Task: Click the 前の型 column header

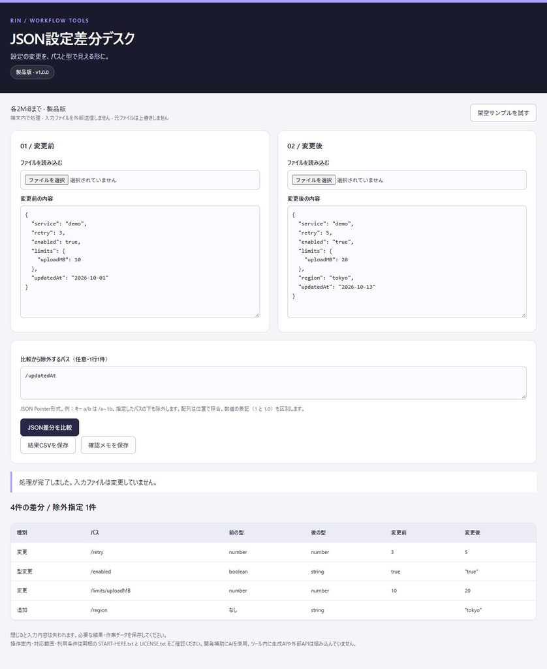Action: point(236,532)
